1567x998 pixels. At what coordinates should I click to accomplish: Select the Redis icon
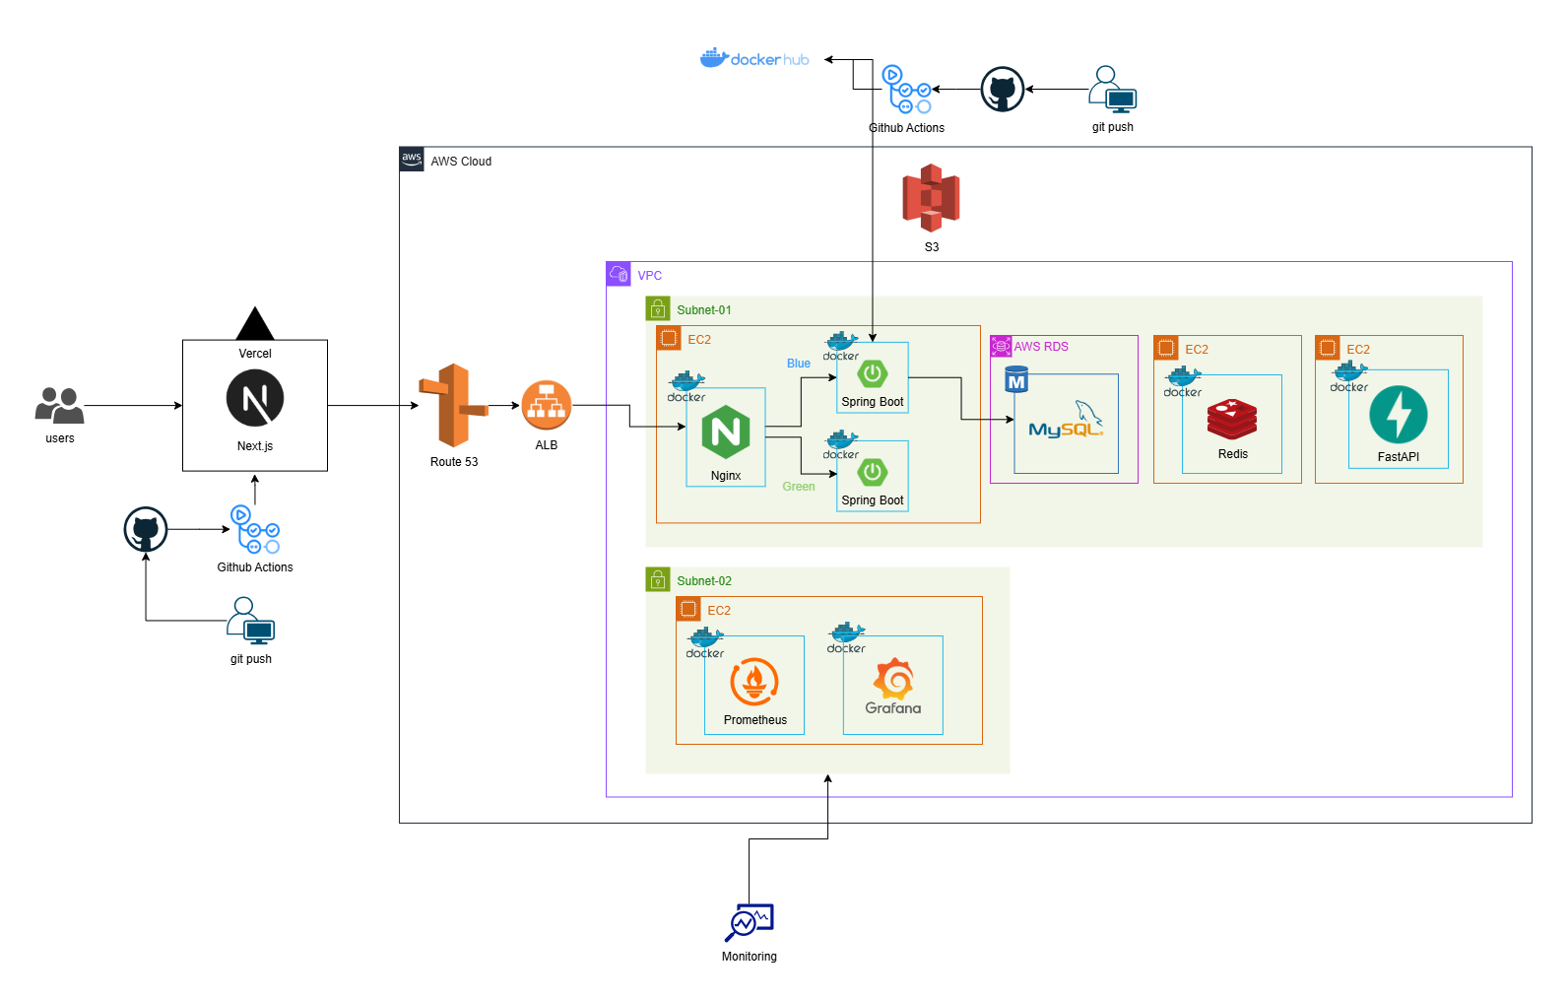1232,420
